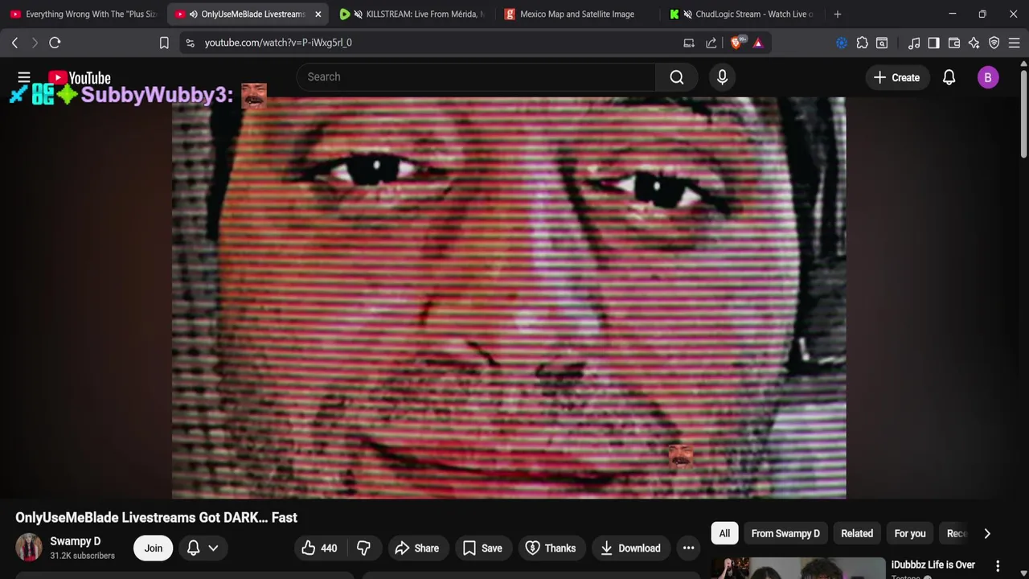1029x579 pixels.
Task: Reload the page
Action: coord(55,43)
